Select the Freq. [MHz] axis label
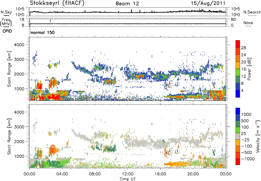The height and width of the screenshot is (181, 261). point(6,22)
